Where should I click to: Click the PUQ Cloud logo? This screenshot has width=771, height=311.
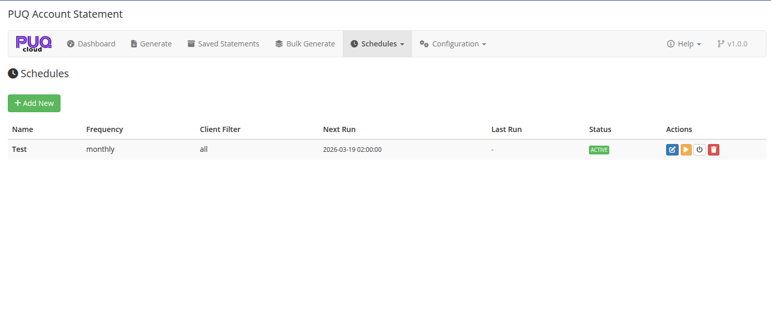tap(33, 43)
